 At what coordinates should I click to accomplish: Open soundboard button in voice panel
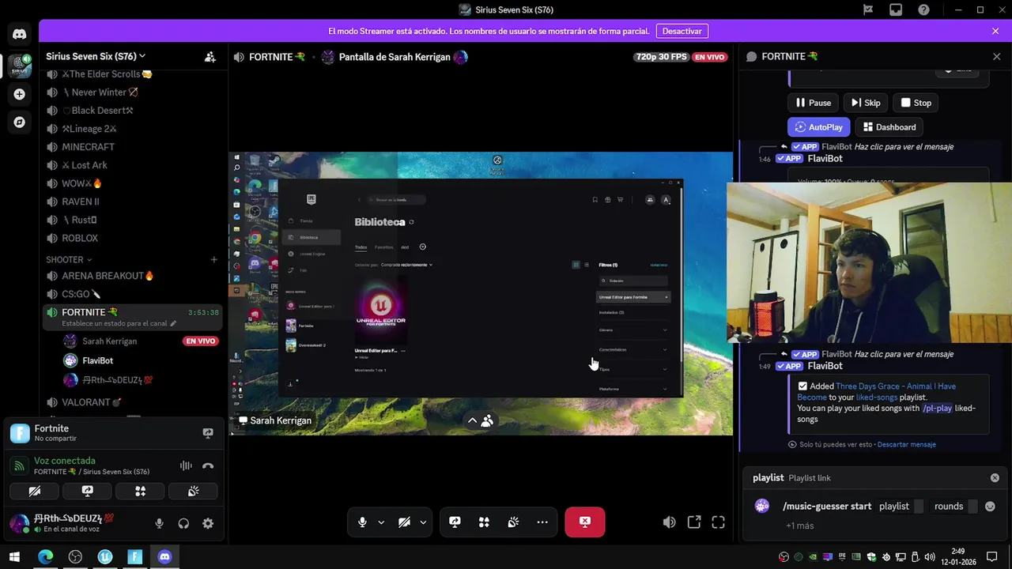(193, 492)
